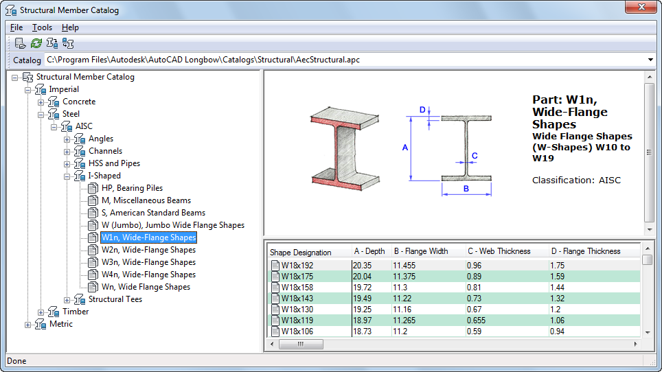Click the Structural Tees category icon
The image size is (662, 372).
pos(80,299)
